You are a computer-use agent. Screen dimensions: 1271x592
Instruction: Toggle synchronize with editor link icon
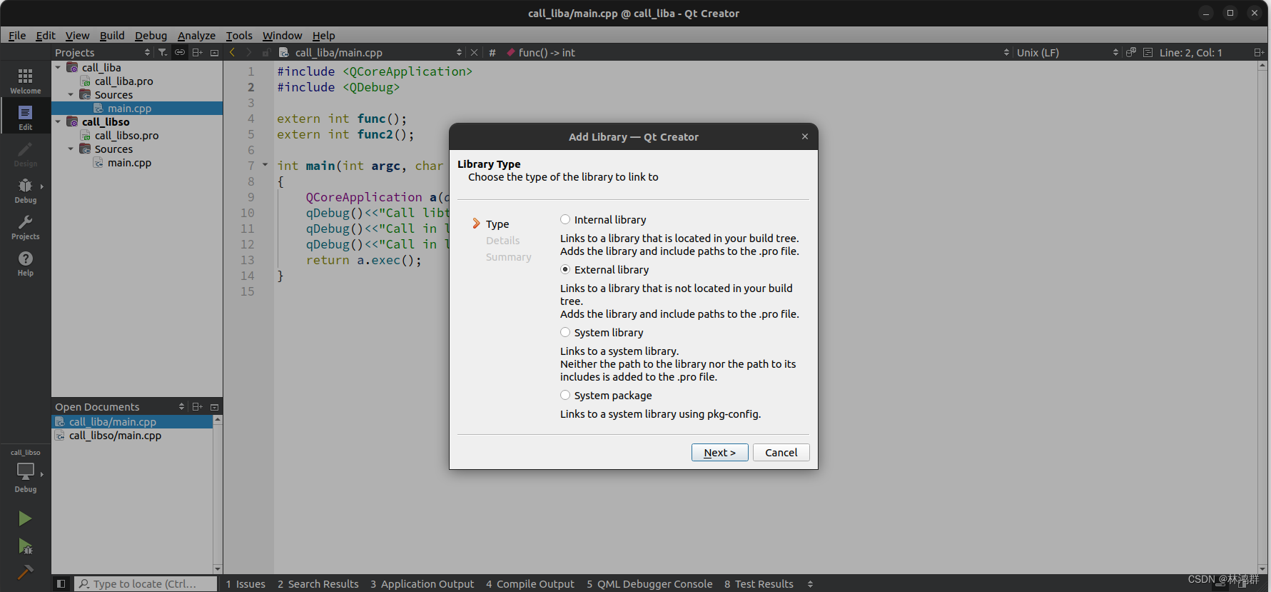(x=180, y=52)
